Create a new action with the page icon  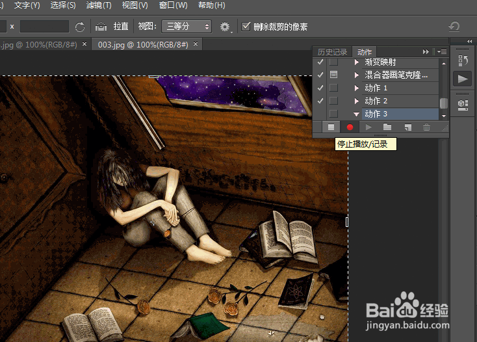407,127
